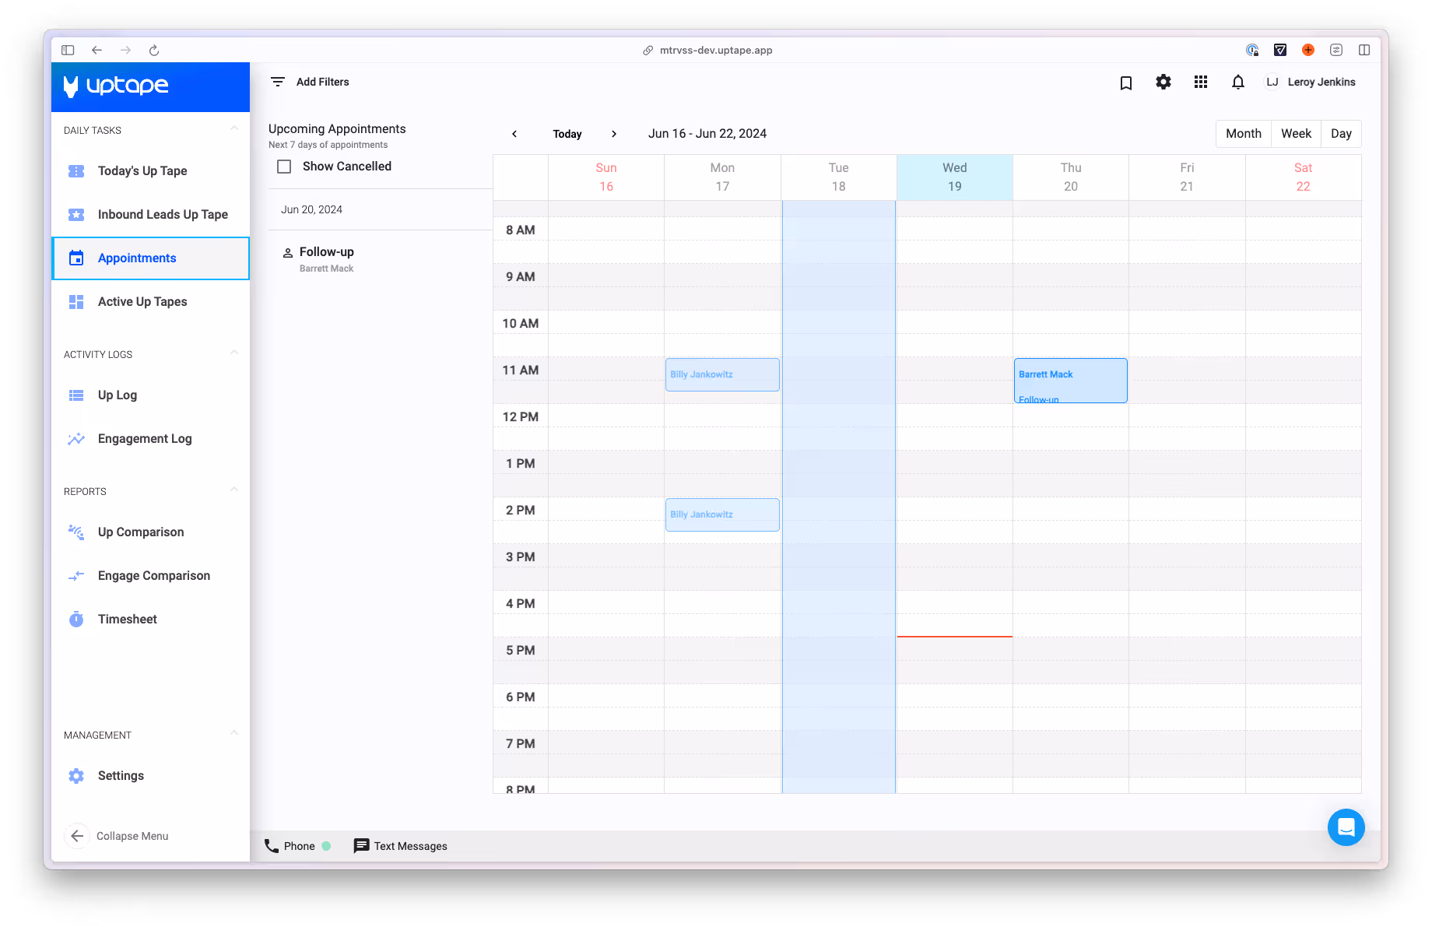Click the Add Filters icon
The width and height of the screenshot is (1432, 927).
coord(278,82)
